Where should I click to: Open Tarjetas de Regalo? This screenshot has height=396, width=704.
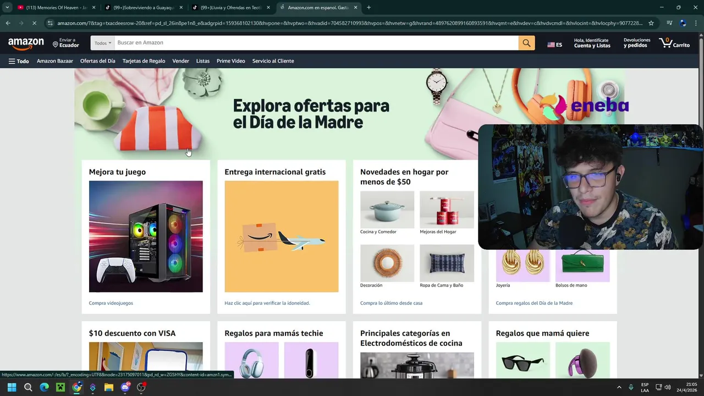click(x=144, y=61)
